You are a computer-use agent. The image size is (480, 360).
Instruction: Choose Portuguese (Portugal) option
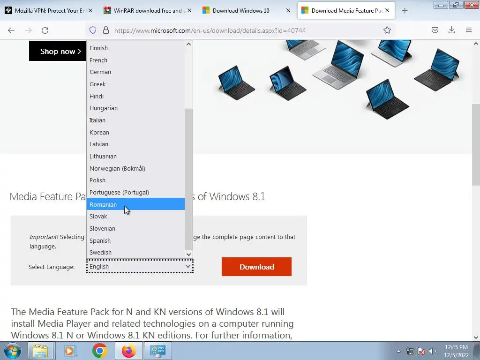135,192
